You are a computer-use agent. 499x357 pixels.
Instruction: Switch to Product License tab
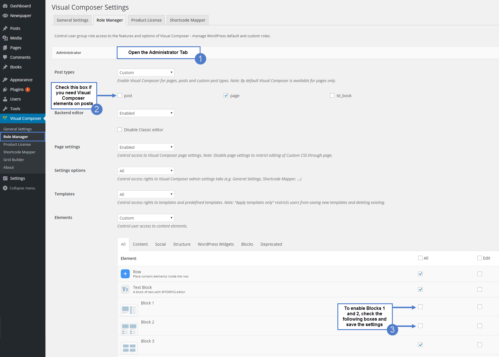click(x=146, y=20)
